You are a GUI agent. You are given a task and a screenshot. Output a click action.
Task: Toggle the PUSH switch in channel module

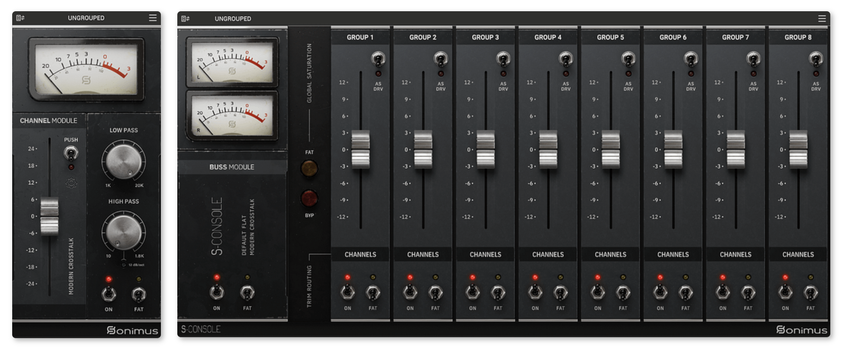(71, 153)
